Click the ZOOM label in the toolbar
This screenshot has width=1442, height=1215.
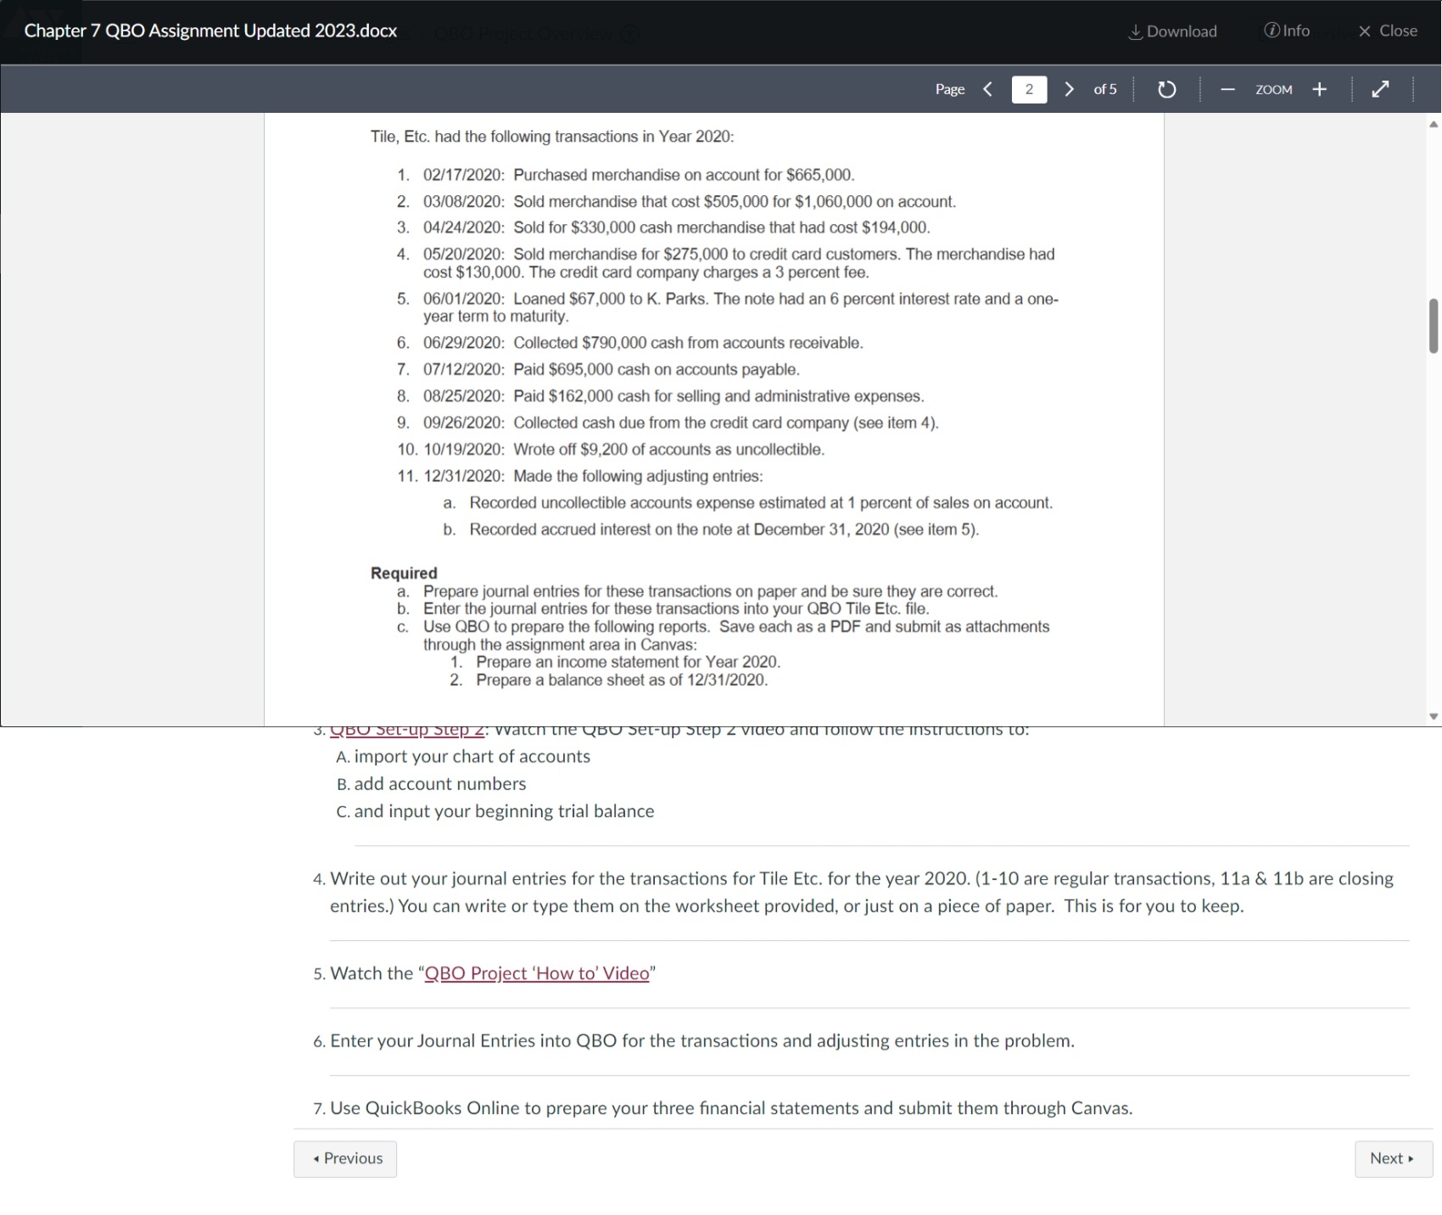point(1273,90)
